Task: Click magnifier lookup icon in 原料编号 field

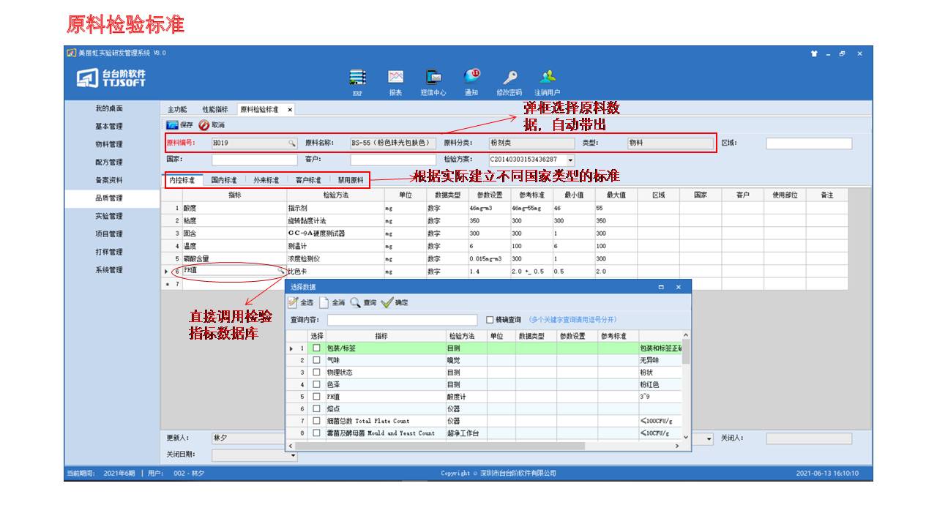Action: [291, 143]
